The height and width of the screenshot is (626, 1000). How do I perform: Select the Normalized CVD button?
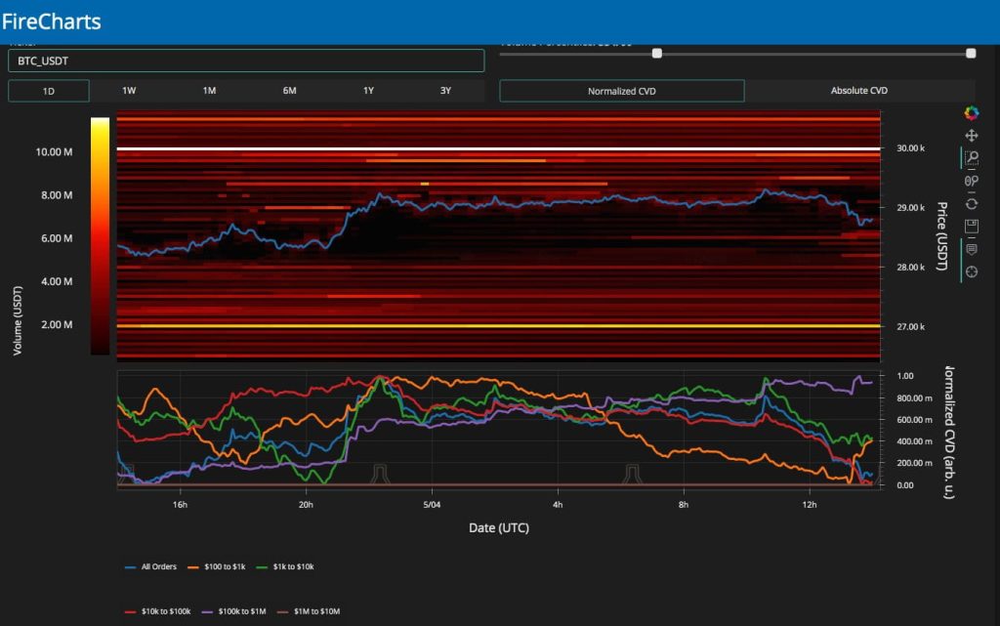coord(622,91)
